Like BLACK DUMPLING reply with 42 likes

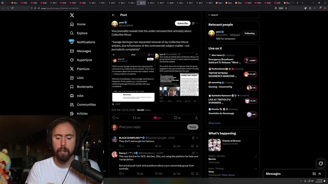click(156, 146)
